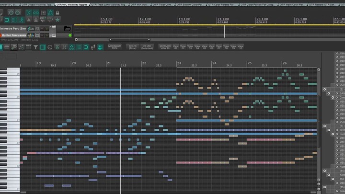The image size is (345, 194).
Task: Toggle record arm on the Hunter Percussion track
Action: tap(0, 35)
